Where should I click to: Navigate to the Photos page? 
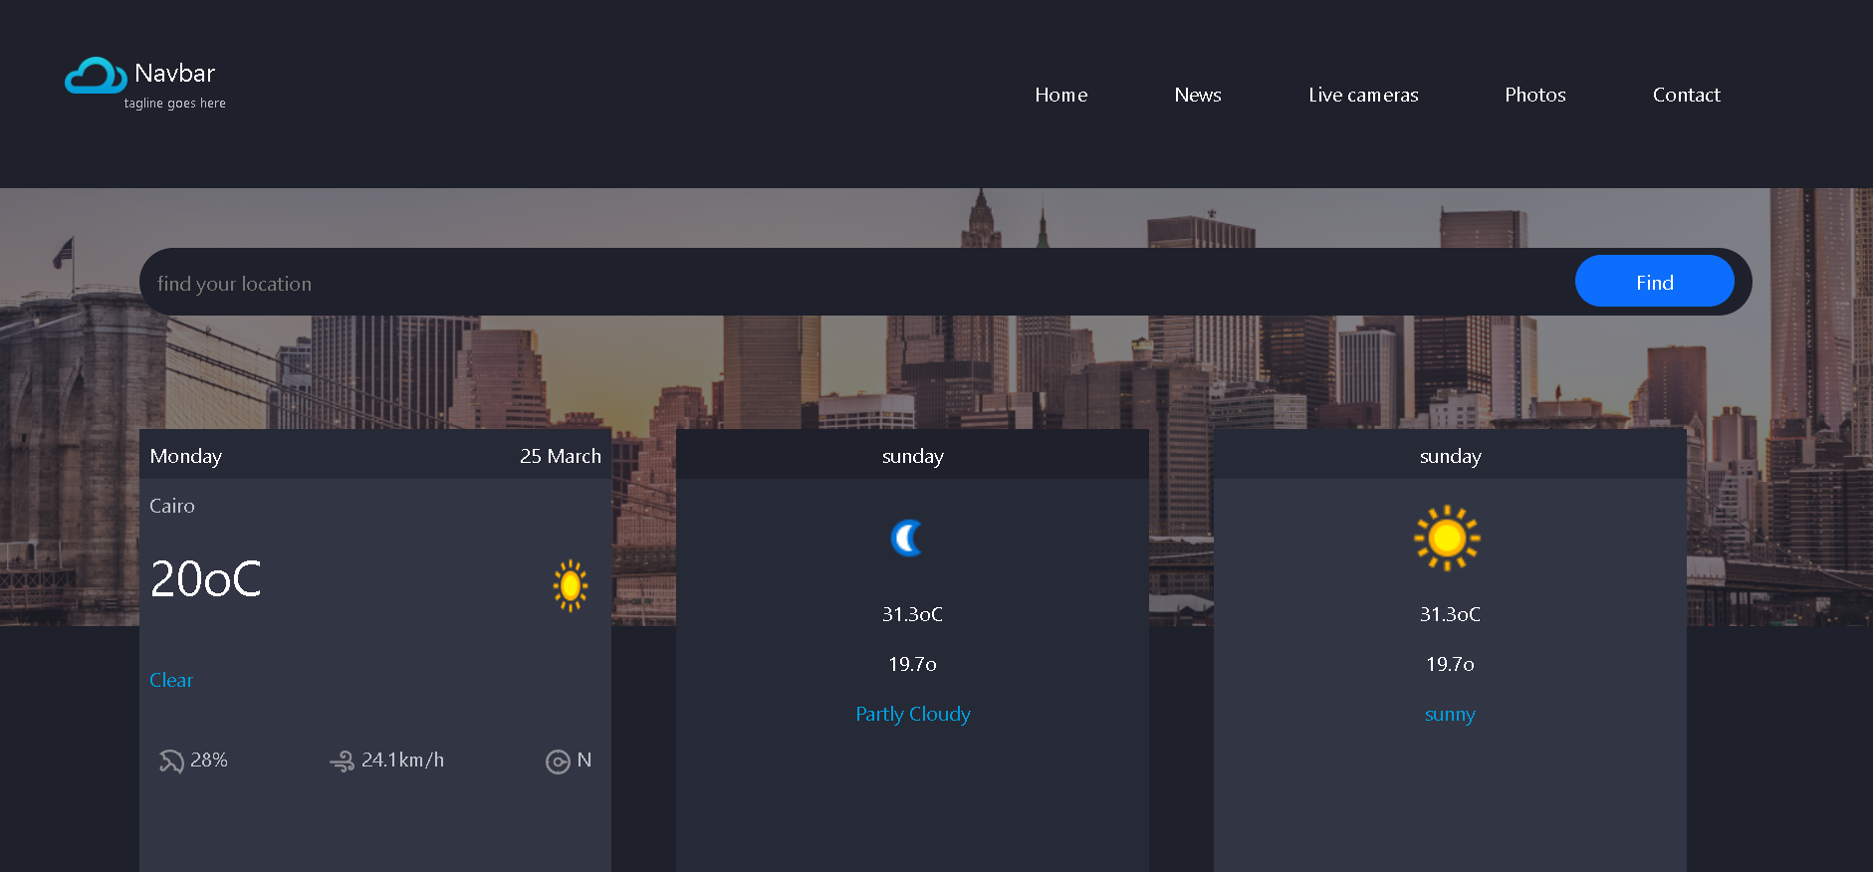[x=1534, y=95]
